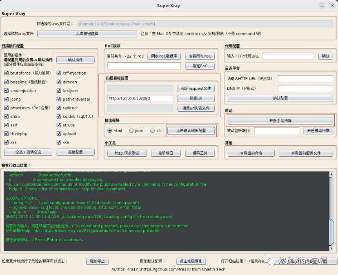Uncheck the redirect plugin
This screenshot has height=275, width=338.
tap(59, 108)
